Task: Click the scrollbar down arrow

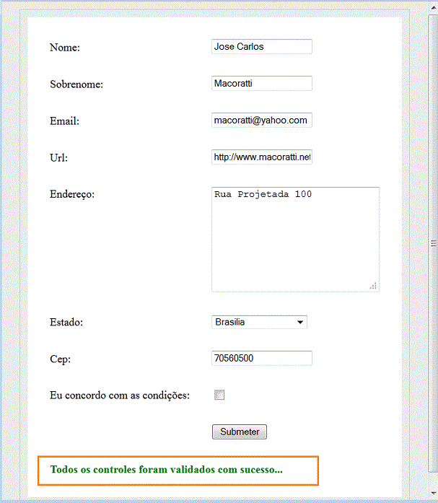Action: tap(434, 493)
